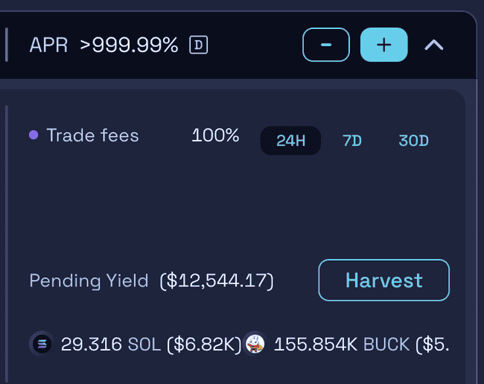Click the 100% trade fees share
Image resolution: width=484 pixels, height=384 pixels.
pyautogui.click(x=215, y=135)
